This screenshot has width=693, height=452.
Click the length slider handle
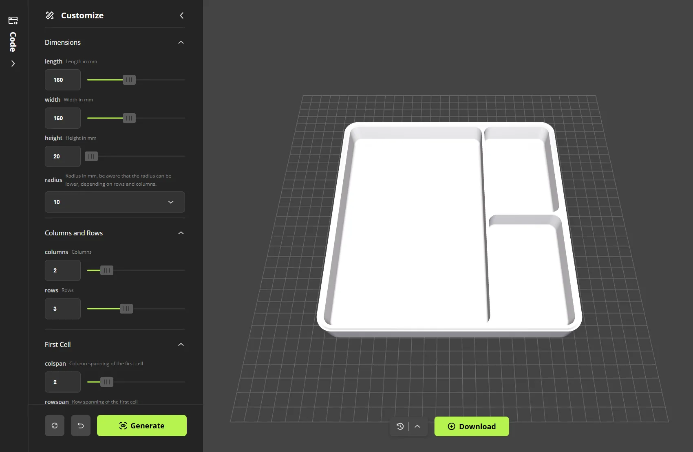click(129, 80)
